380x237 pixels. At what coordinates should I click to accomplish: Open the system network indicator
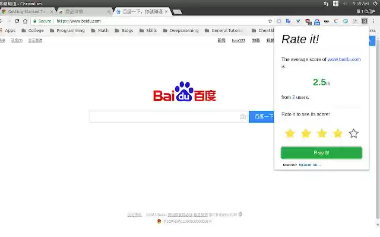[326, 4]
